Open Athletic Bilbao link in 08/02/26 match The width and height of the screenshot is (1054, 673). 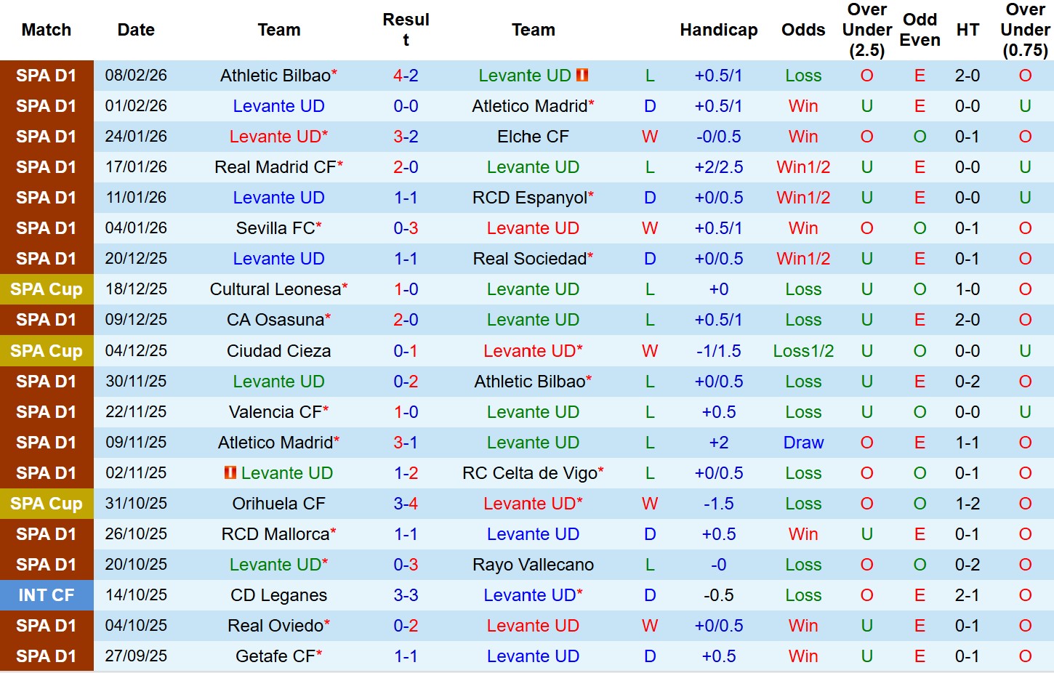pyautogui.click(x=275, y=76)
